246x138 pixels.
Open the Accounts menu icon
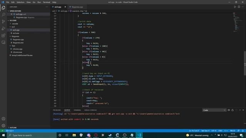coord(3,119)
